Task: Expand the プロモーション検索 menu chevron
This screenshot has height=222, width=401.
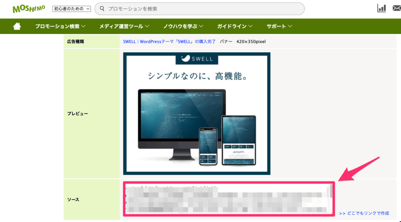Action: point(83,26)
